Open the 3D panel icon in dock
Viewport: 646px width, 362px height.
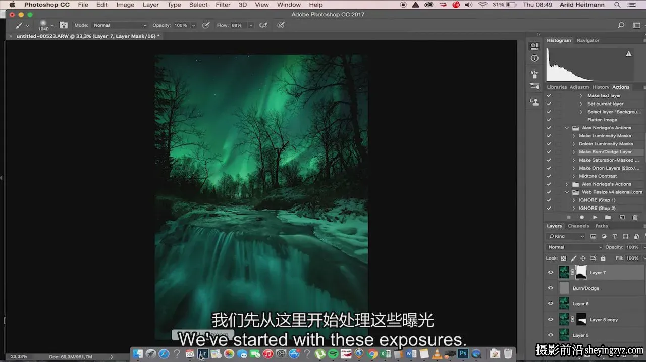coord(534,46)
